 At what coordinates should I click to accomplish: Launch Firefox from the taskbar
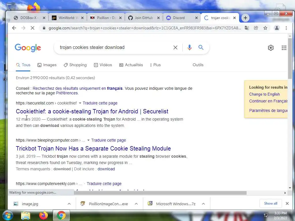click(x=44, y=215)
